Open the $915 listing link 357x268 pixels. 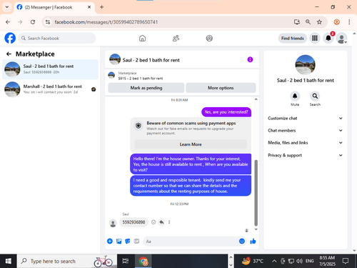click(x=141, y=79)
